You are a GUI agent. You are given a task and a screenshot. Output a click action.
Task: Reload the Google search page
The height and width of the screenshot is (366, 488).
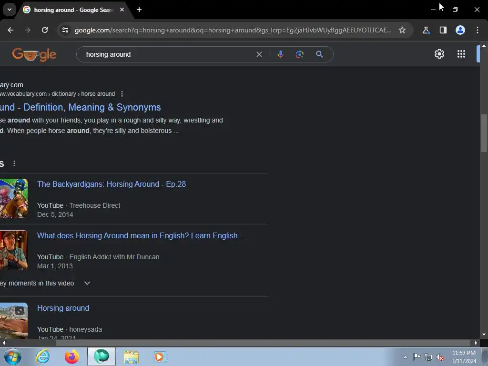[x=45, y=30]
